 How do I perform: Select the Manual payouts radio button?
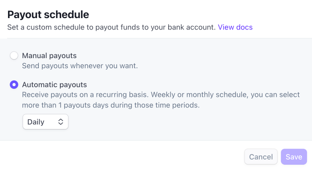pyautogui.click(x=14, y=56)
